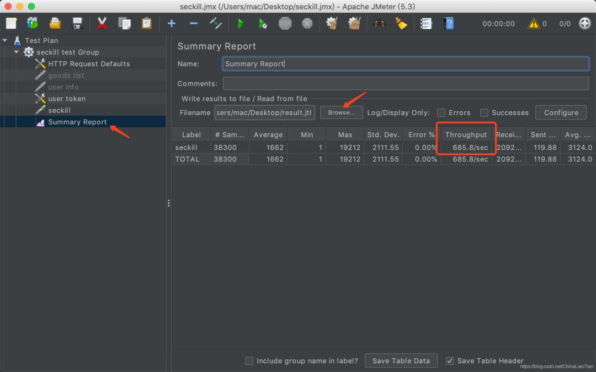The width and height of the screenshot is (596, 372).
Task: Click the Clear All results icon
Action: pyautogui.click(x=354, y=24)
